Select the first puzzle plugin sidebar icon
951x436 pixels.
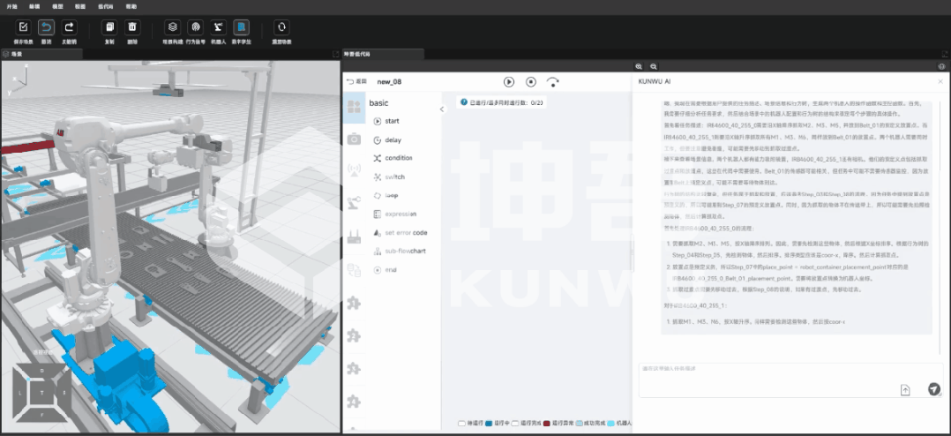(355, 303)
